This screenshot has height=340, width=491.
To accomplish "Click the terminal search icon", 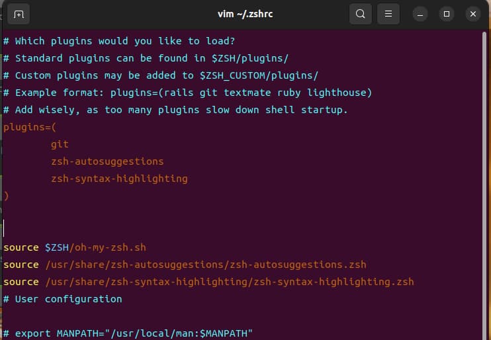I will click(x=360, y=14).
